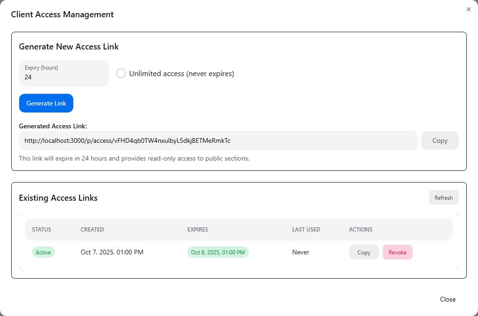Revoke the active access link
This screenshot has height=316, width=478.
coord(397,252)
